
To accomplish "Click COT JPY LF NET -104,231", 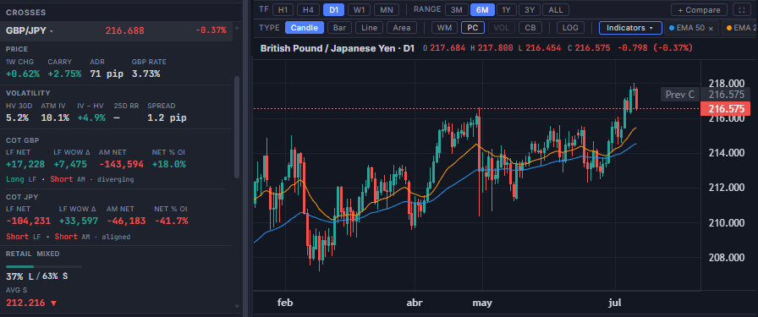I will pos(28,221).
